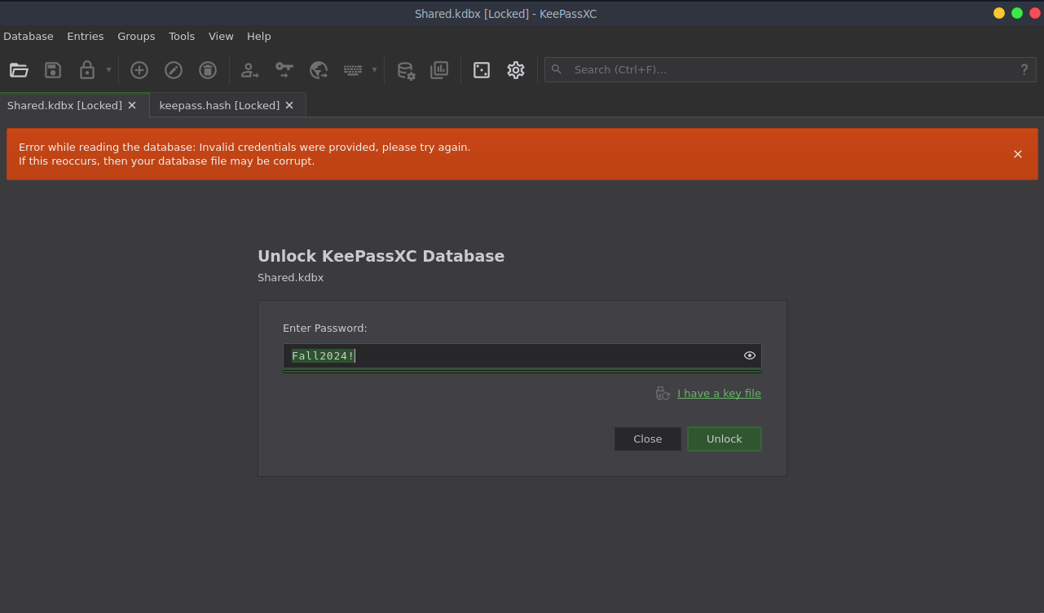Open Database settings from the toolbar

click(406, 70)
